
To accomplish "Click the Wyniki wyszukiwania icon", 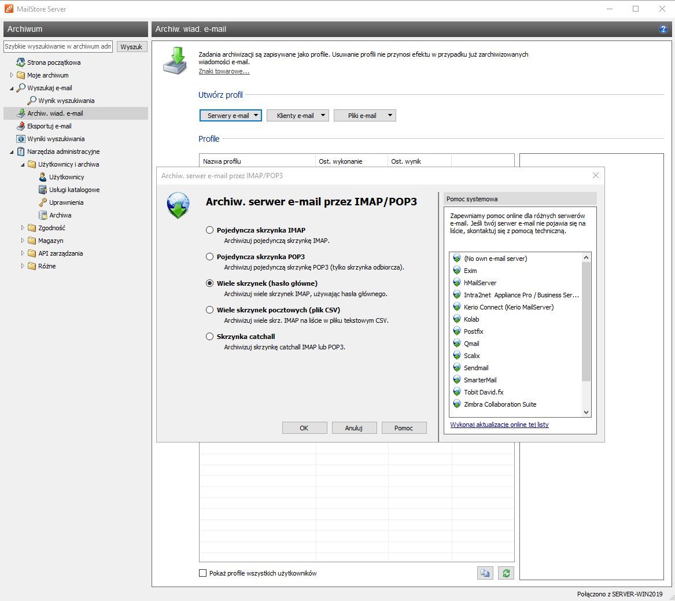I will point(21,139).
